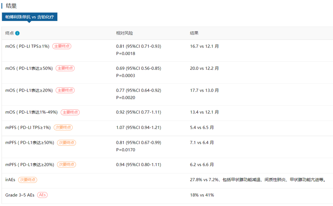Click 次要终点 tag beside mPFS PD-L1表达≥50%
This screenshot has height=206, width=333.
click(x=66, y=143)
